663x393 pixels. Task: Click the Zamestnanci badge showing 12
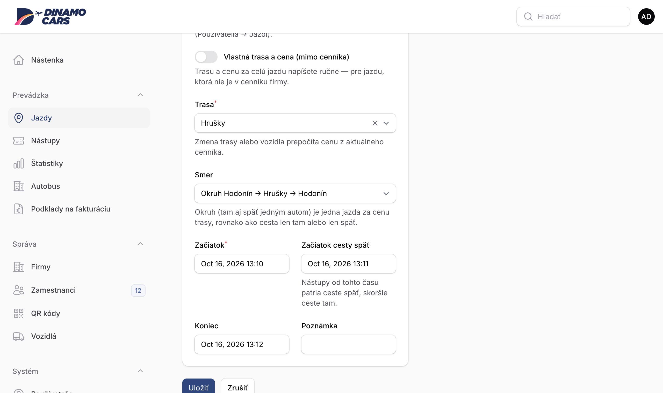pos(138,291)
